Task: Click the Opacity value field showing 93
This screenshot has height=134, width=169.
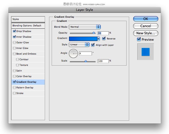Action: pos(103,33)
